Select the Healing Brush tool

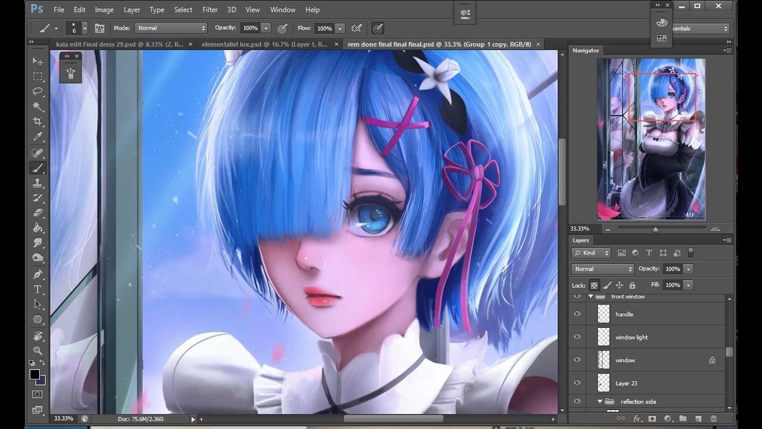click(x=38, y=153)
